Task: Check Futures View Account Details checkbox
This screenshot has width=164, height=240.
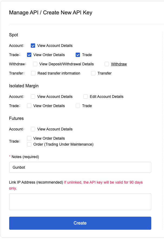Action: point(33,129)
